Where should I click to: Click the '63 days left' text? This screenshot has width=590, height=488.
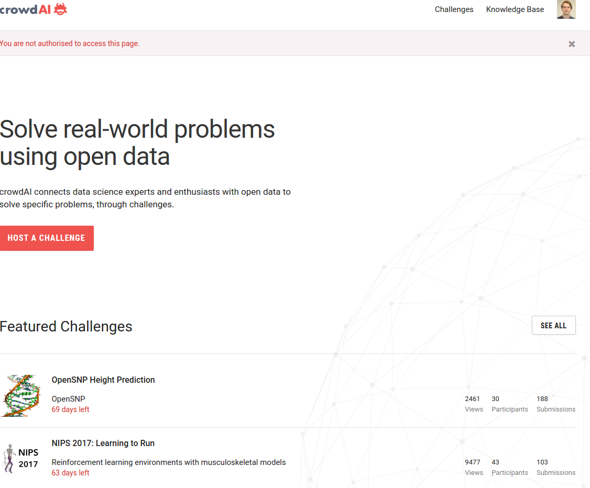point(70,473)
